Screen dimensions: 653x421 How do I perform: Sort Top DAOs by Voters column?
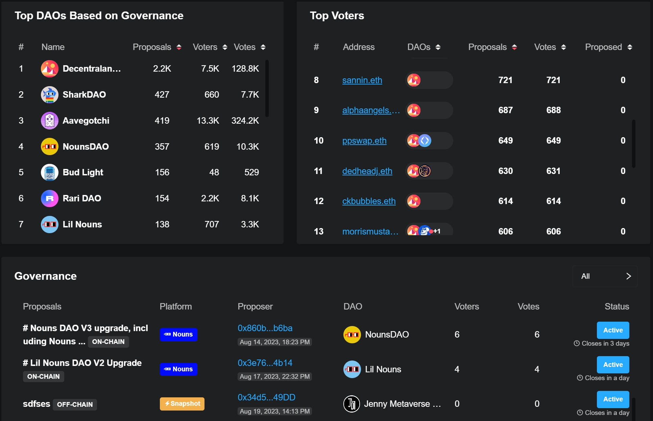tap(225, 47)
